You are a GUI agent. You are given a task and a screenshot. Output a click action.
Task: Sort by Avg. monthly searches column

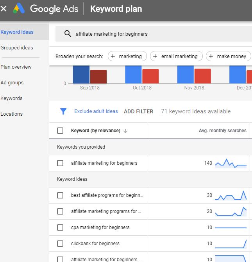tap(223, 131)
